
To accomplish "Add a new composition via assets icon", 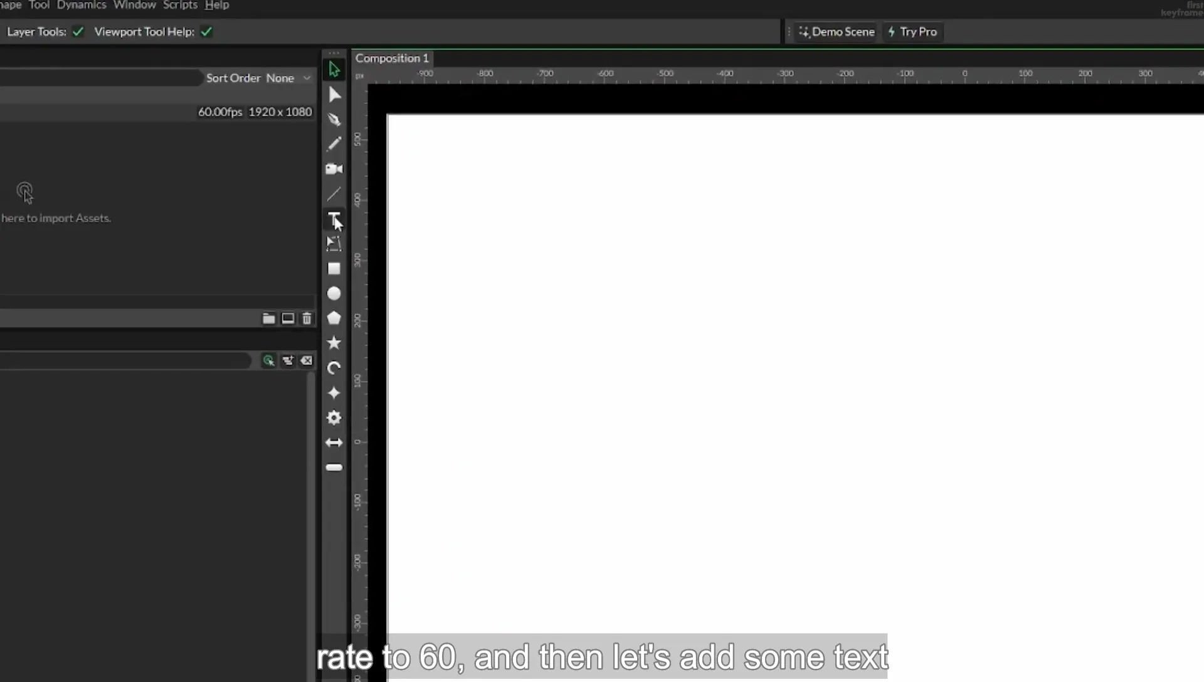I will tap(288, 318).
